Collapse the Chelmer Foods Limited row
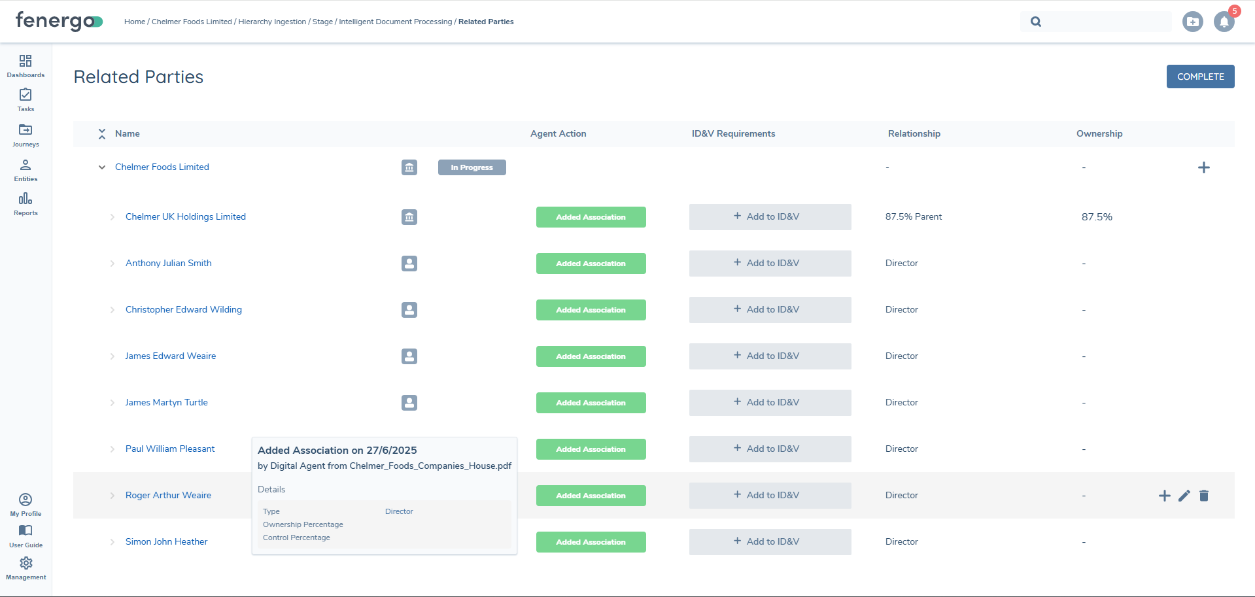 coord(102,167)
